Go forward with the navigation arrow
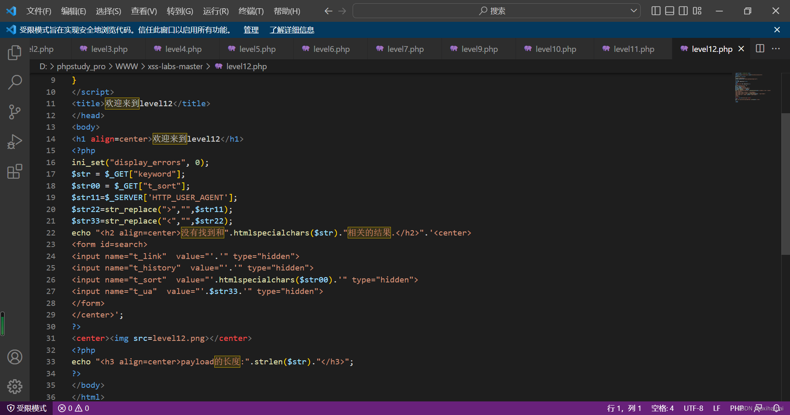The image size is (790, 415). (x=342, y=11)
